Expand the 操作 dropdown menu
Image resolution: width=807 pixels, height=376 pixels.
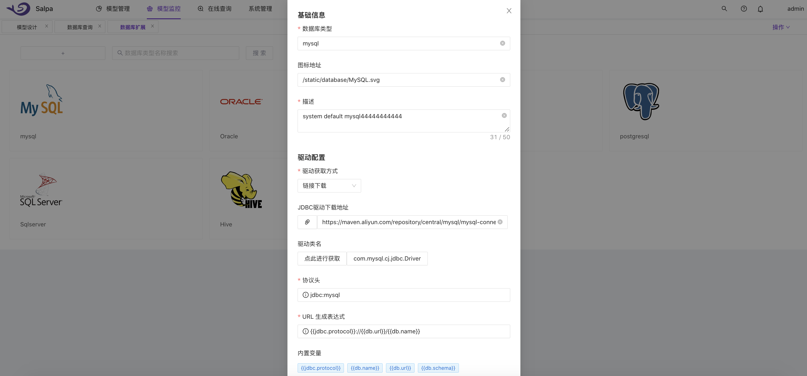tap(781, 27)
